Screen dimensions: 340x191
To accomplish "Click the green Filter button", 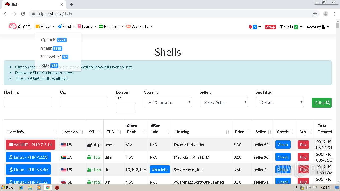I will [322, 103].
